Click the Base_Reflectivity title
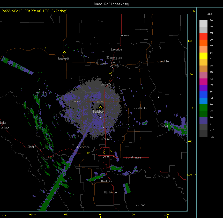 [111, 4]
